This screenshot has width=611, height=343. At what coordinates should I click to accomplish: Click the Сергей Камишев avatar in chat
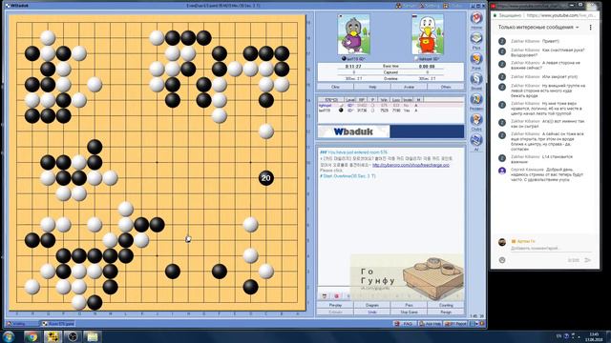coord(502,171)
